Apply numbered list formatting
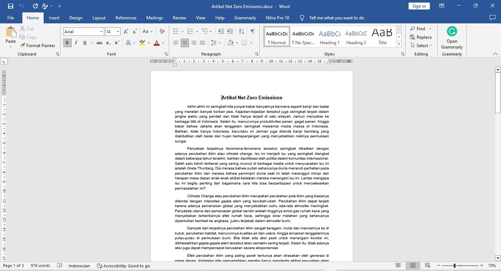Screen dimensions: 501x271 tap(190, 31)
